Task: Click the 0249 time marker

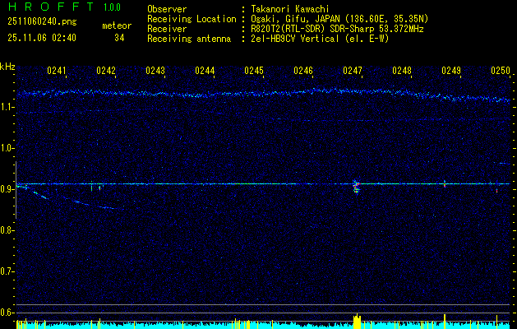Action: click(x=451, y=71)
